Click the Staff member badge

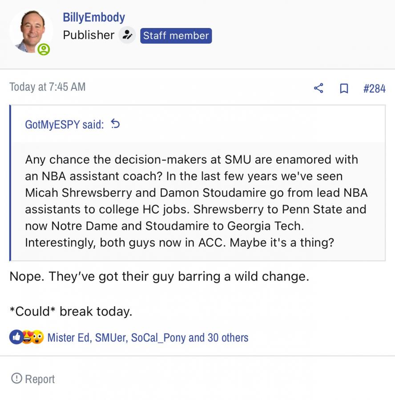pyautogui.click(x=176, y=36)
